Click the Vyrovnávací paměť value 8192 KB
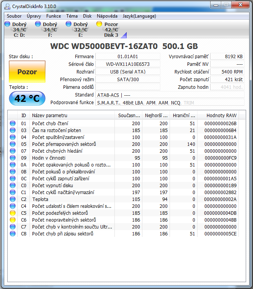253x289 pixels. (x=227, y=56)
